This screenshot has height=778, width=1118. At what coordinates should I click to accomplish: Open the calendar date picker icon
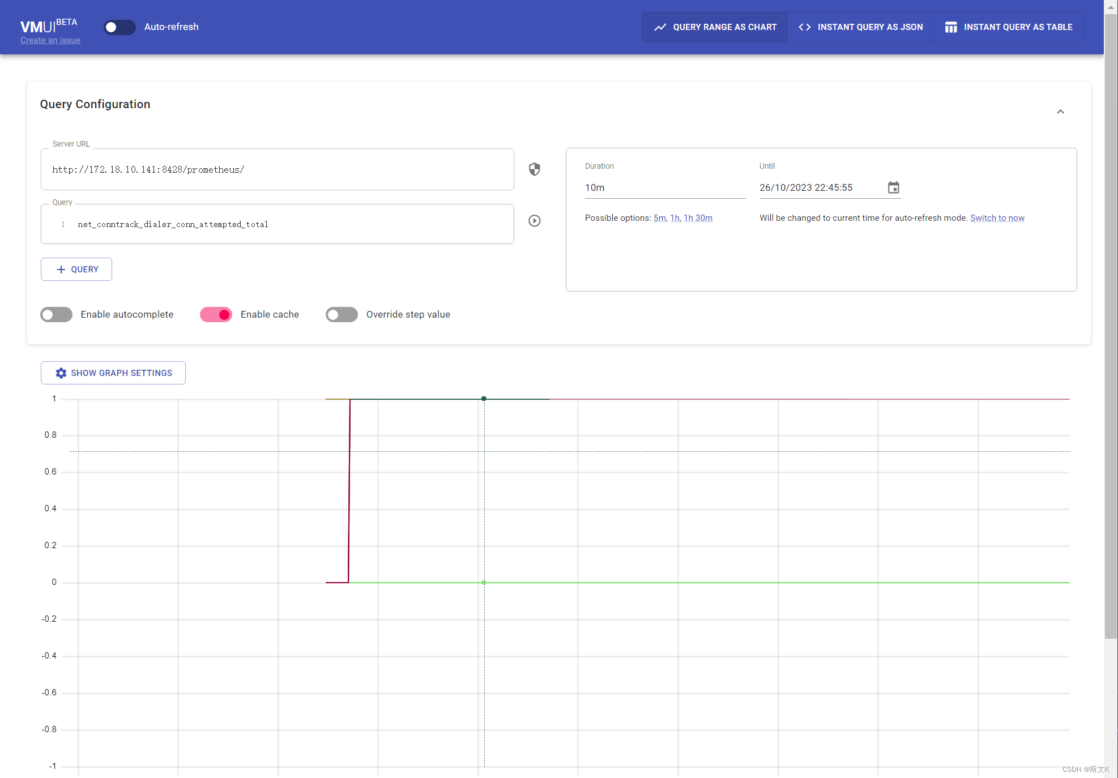(x=893, y=187)
